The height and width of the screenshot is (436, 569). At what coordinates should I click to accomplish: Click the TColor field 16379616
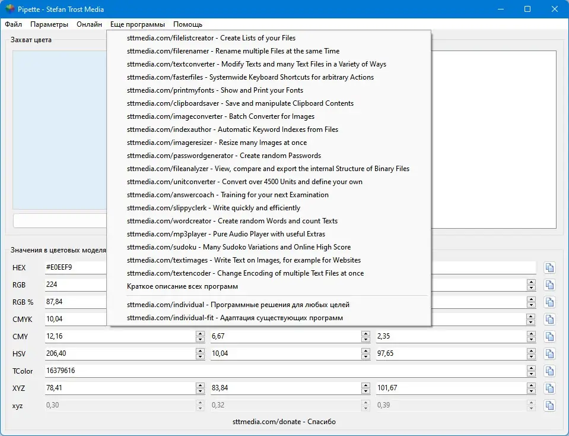(x=285, y=371)
